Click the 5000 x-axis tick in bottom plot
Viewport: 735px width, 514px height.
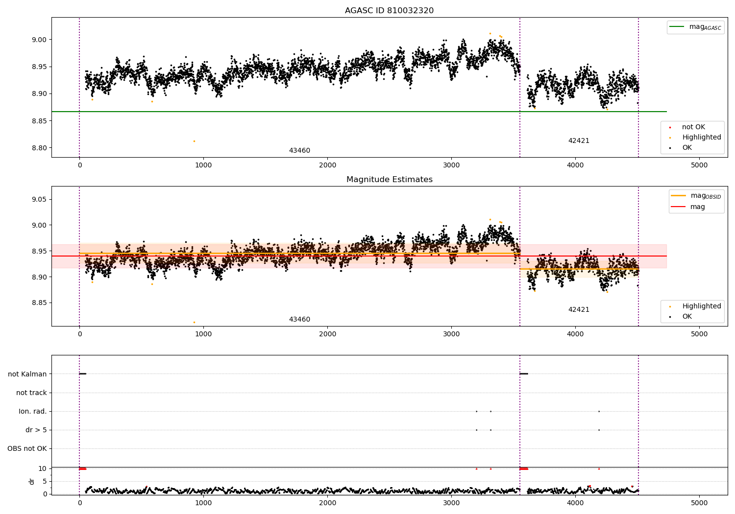click(699, 503)
